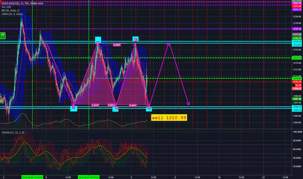This screenshot has height=179, width=303.
Task: Select the BB (20, close, 2) indicator label
Action: click(x=10, y=10)
